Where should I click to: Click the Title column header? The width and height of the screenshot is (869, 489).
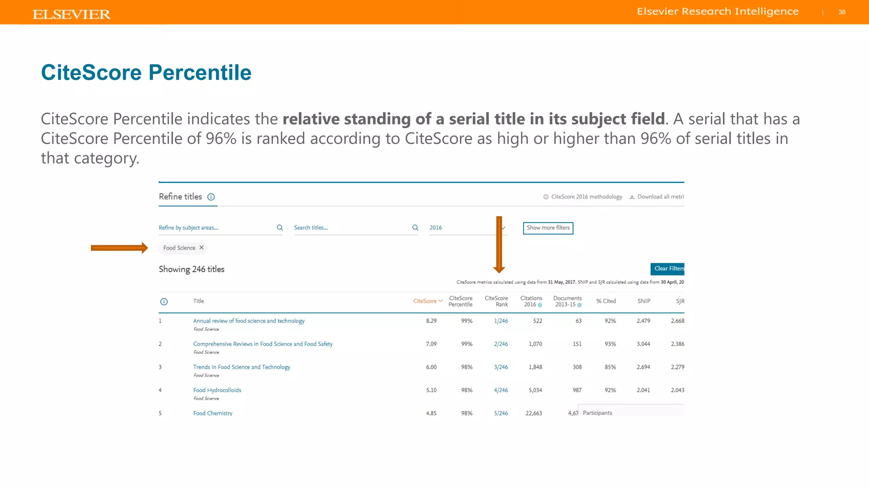tap(199, 301)
